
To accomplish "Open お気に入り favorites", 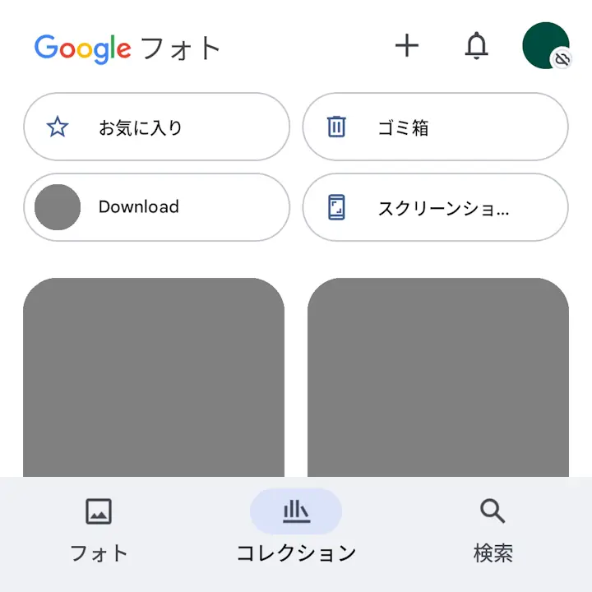I will click(157, 127).
